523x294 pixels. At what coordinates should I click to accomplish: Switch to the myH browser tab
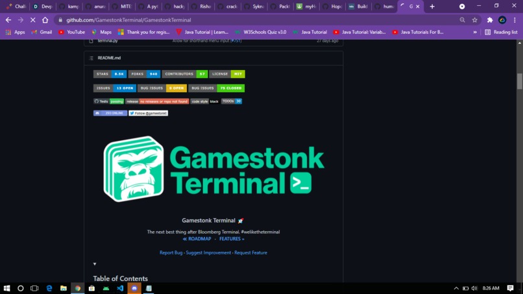(x=306, y=6)
